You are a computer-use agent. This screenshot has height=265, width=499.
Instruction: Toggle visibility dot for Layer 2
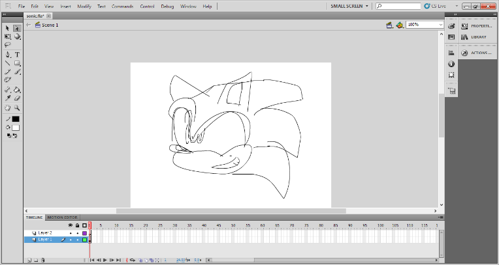coord(71,233)
